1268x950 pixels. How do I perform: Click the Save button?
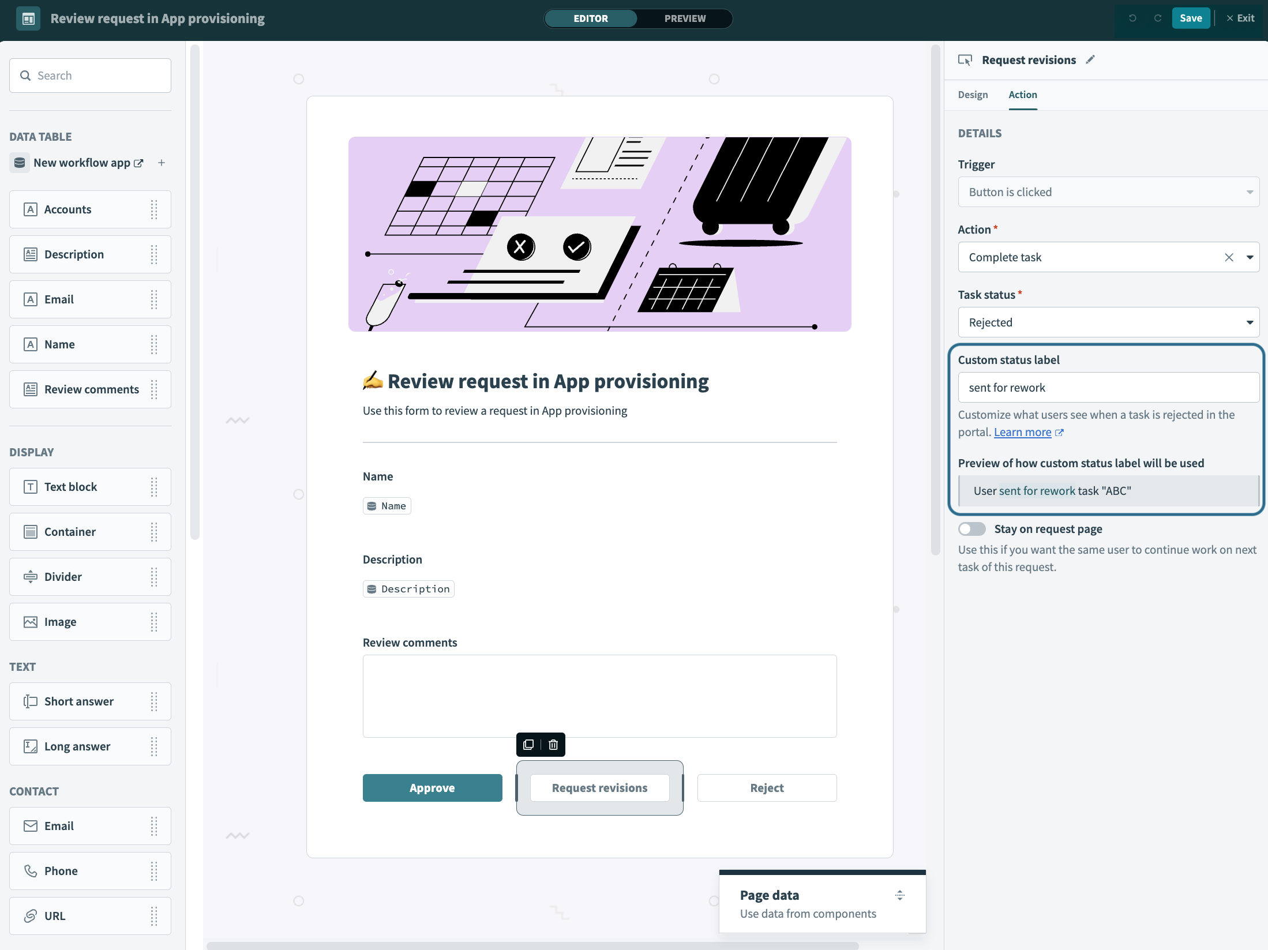1191,18
